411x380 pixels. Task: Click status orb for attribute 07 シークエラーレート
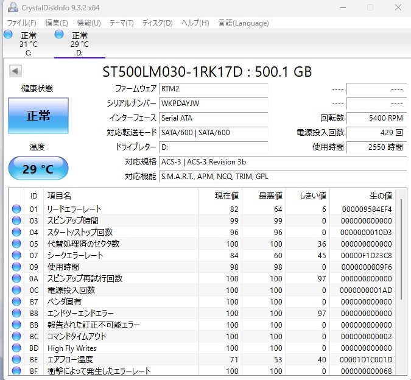coord(16,255)
